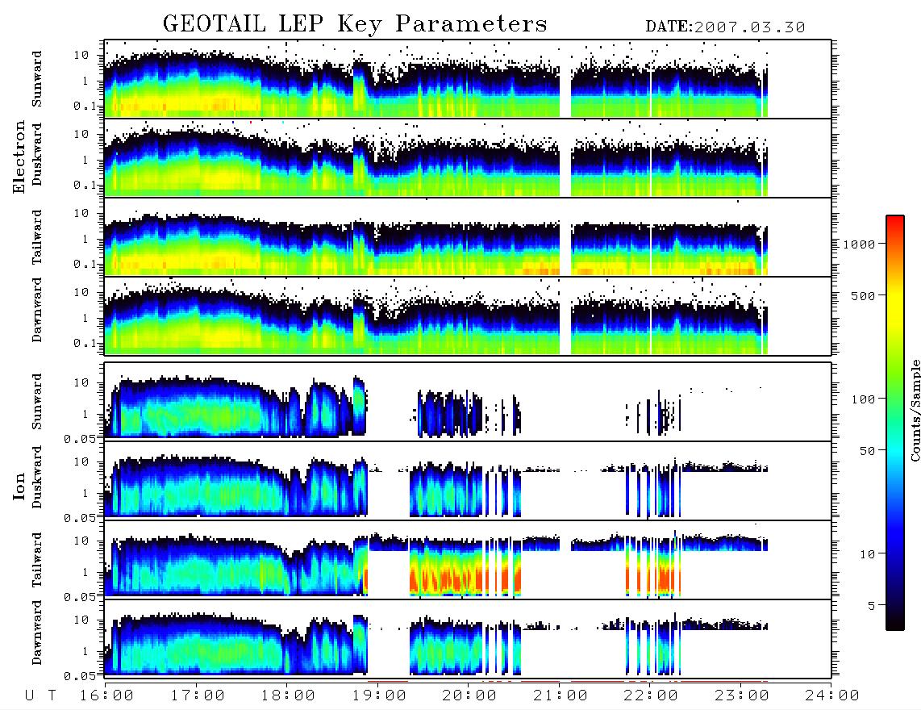
Task: Select the Ion Tailward panel label
Action: pos(37,560)
